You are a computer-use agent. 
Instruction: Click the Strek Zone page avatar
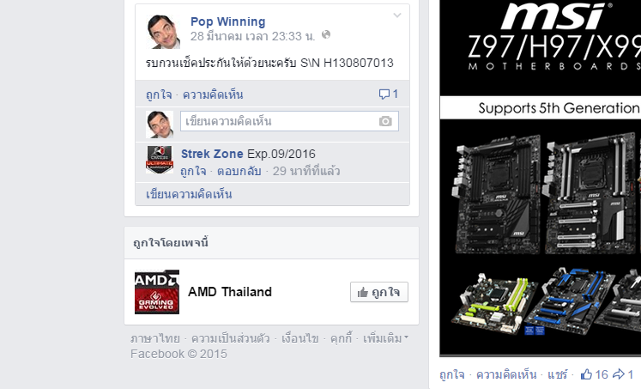[x=160, y=160]
